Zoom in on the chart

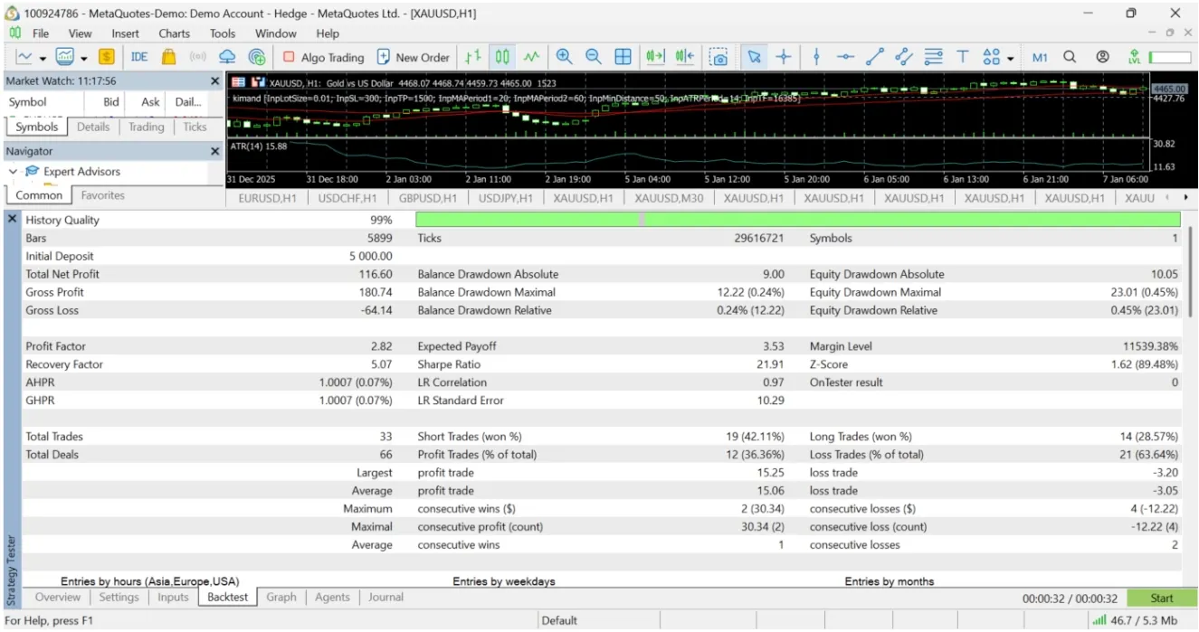pyautogui.click(x=564, y=57)
